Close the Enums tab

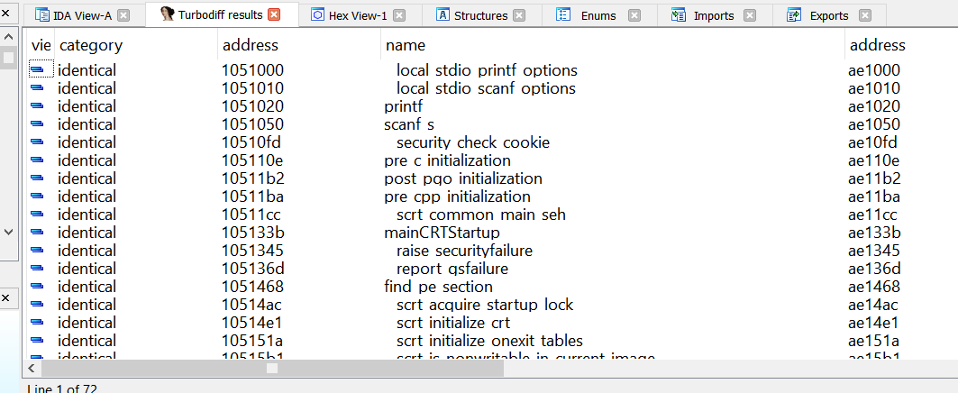coord(634,15)
